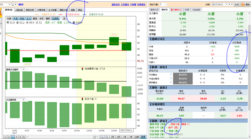Viewport: 251px width, 139px height.
Task: Switch to the 筆記 tab
Action: (80, 10)
